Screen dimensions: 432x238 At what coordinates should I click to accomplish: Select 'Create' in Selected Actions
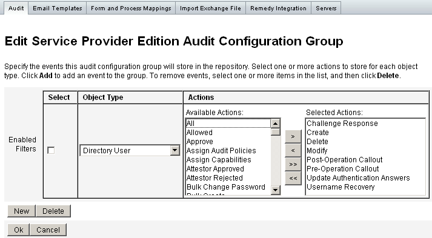365,133
